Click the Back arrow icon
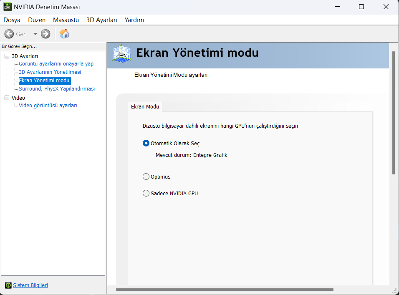Image resolution: width=399 pixels, height=295 pixels. (x=9, y=34)
